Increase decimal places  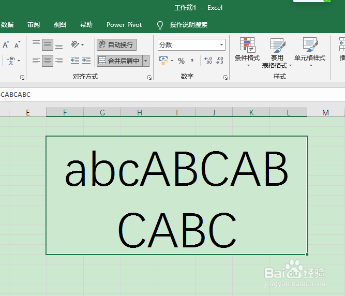(208, 61)
